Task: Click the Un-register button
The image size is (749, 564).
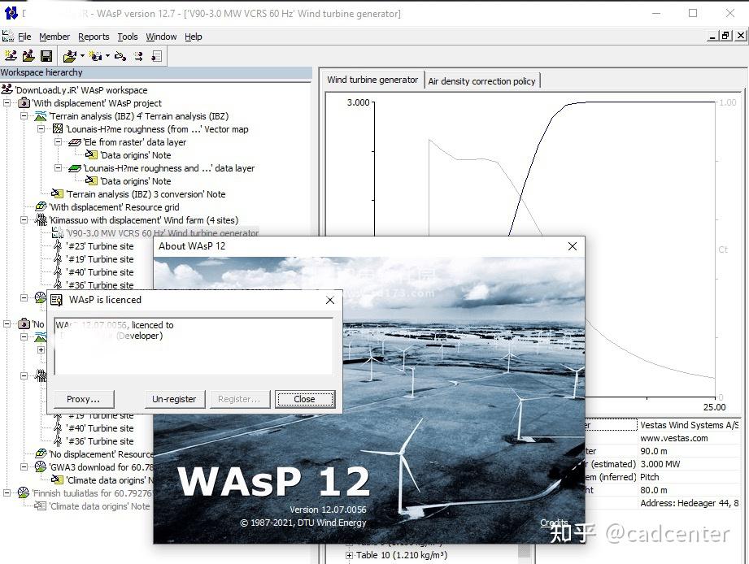Action: 174,399
